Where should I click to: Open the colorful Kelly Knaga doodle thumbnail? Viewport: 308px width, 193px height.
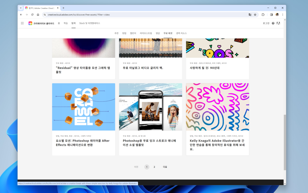coord(217,107)
